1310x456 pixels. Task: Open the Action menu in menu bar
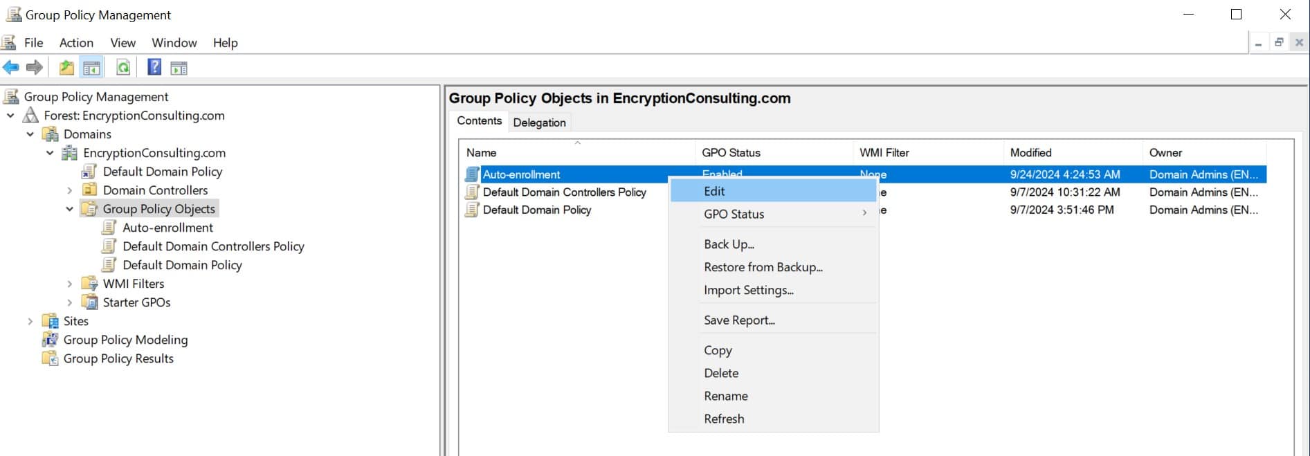pyautogui.click(x=76, y=43)
